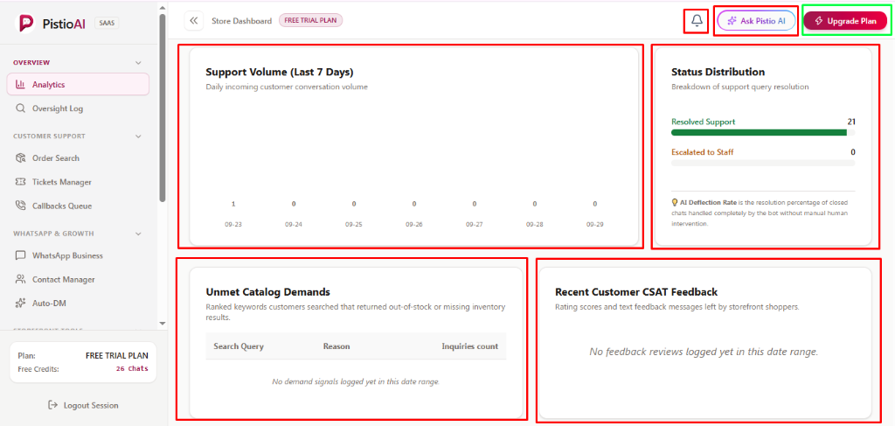Go to Contact Manager
895x426 pixels.
point(78,280)
